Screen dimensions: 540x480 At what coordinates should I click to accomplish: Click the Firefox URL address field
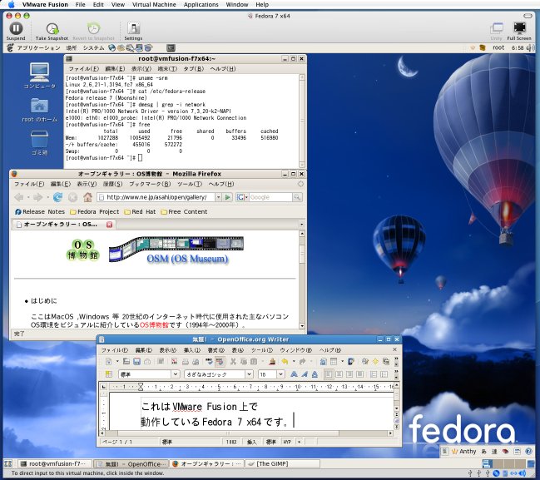(156, 197)
